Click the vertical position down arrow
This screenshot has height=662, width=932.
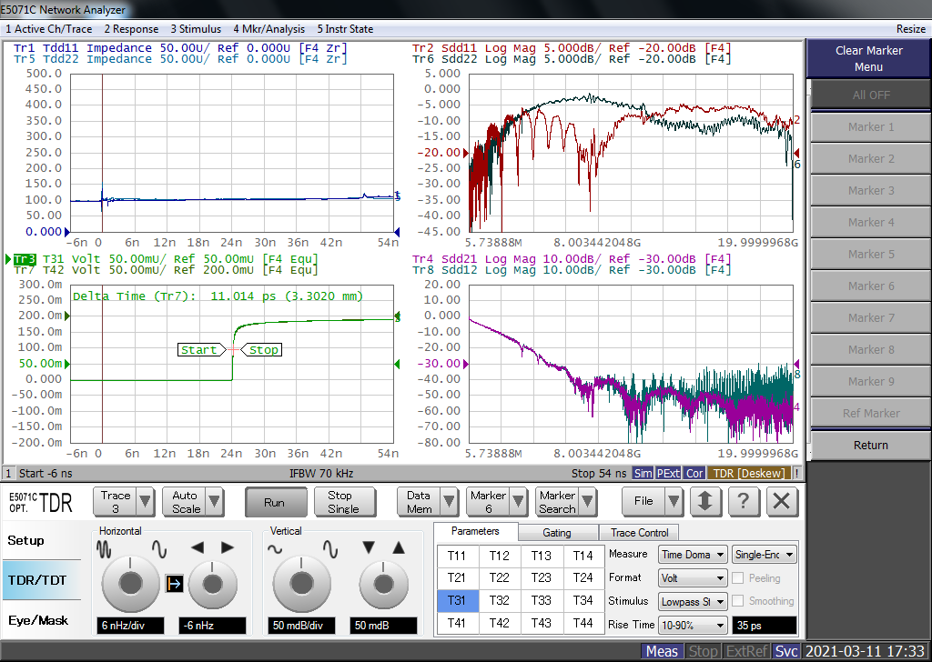click(368, 547)
